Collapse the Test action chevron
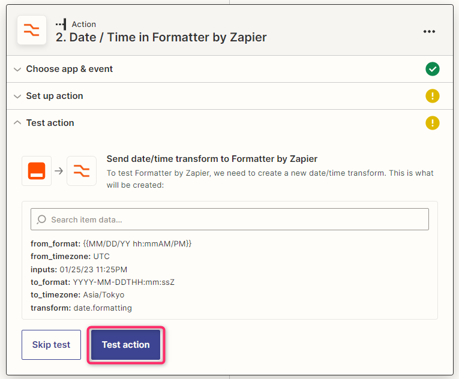The width and height of the screenshot is (459, 379). pos(17,122)
